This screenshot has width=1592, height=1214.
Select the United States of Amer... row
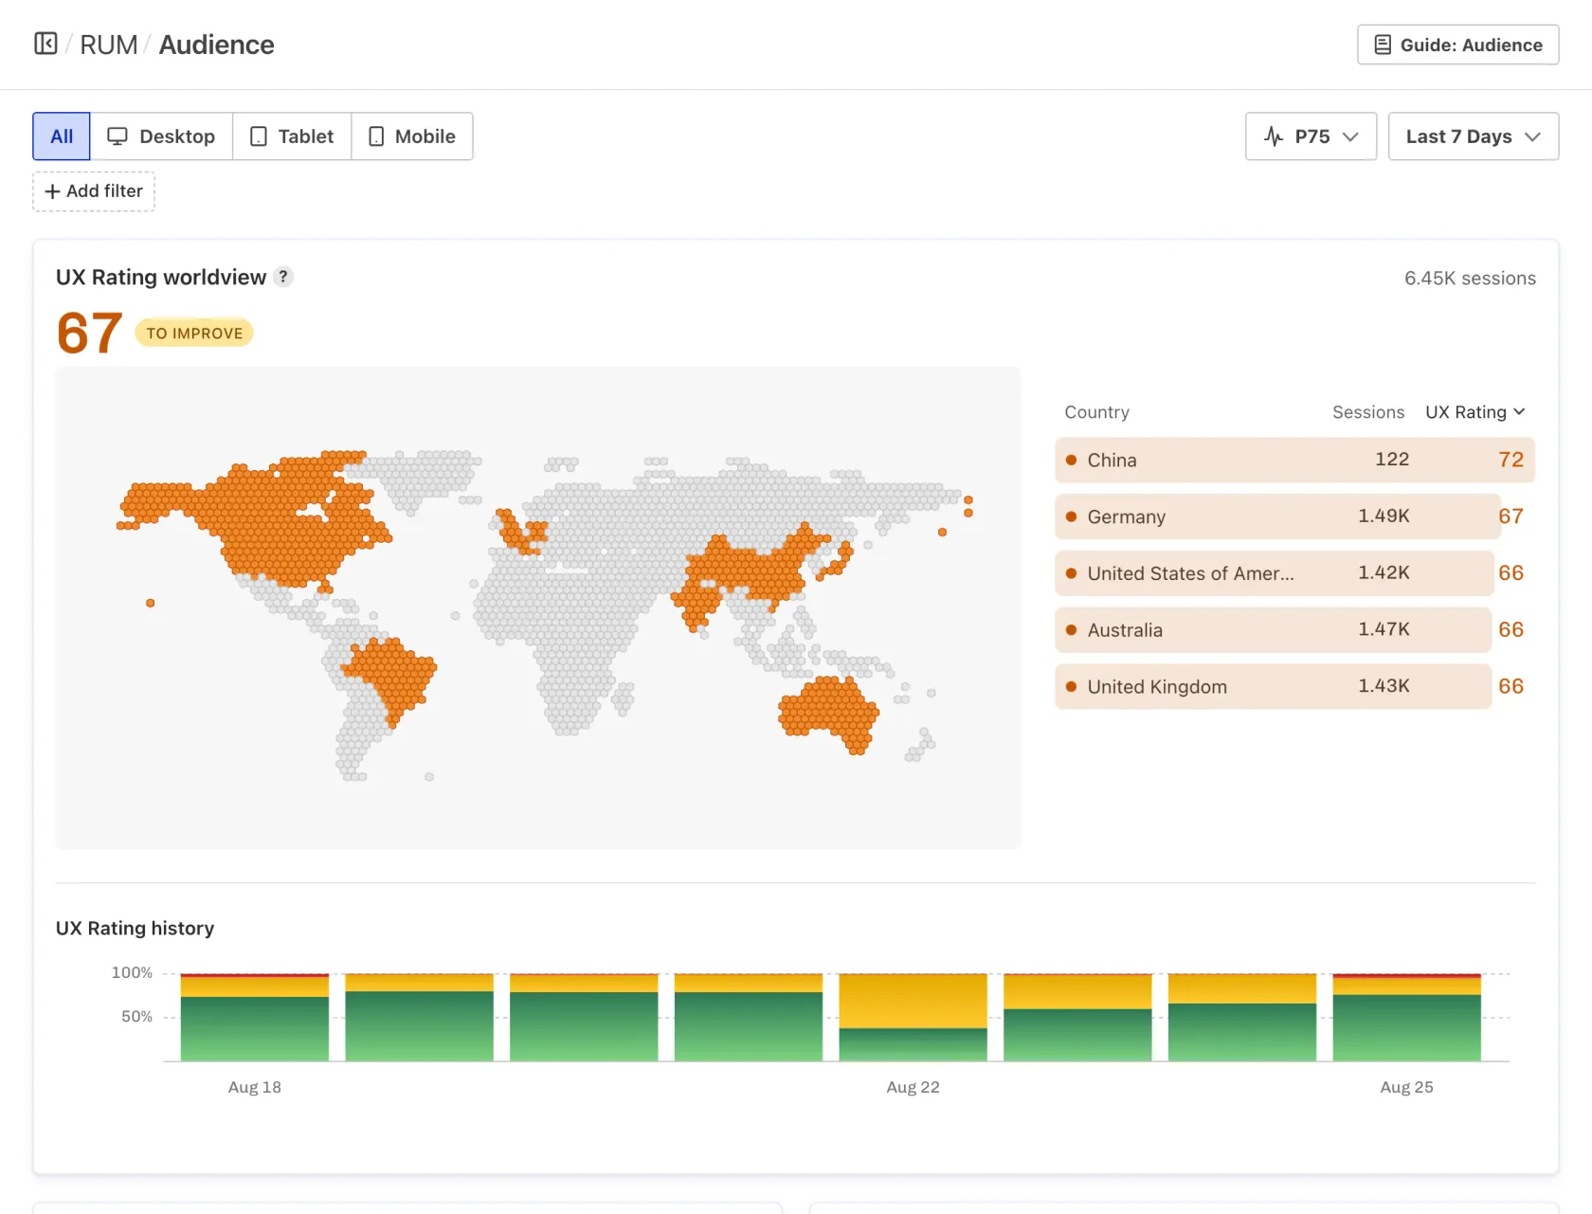[x=1294, y=573]
